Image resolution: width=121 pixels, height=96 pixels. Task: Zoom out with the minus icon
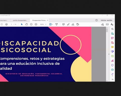point(31,25)
